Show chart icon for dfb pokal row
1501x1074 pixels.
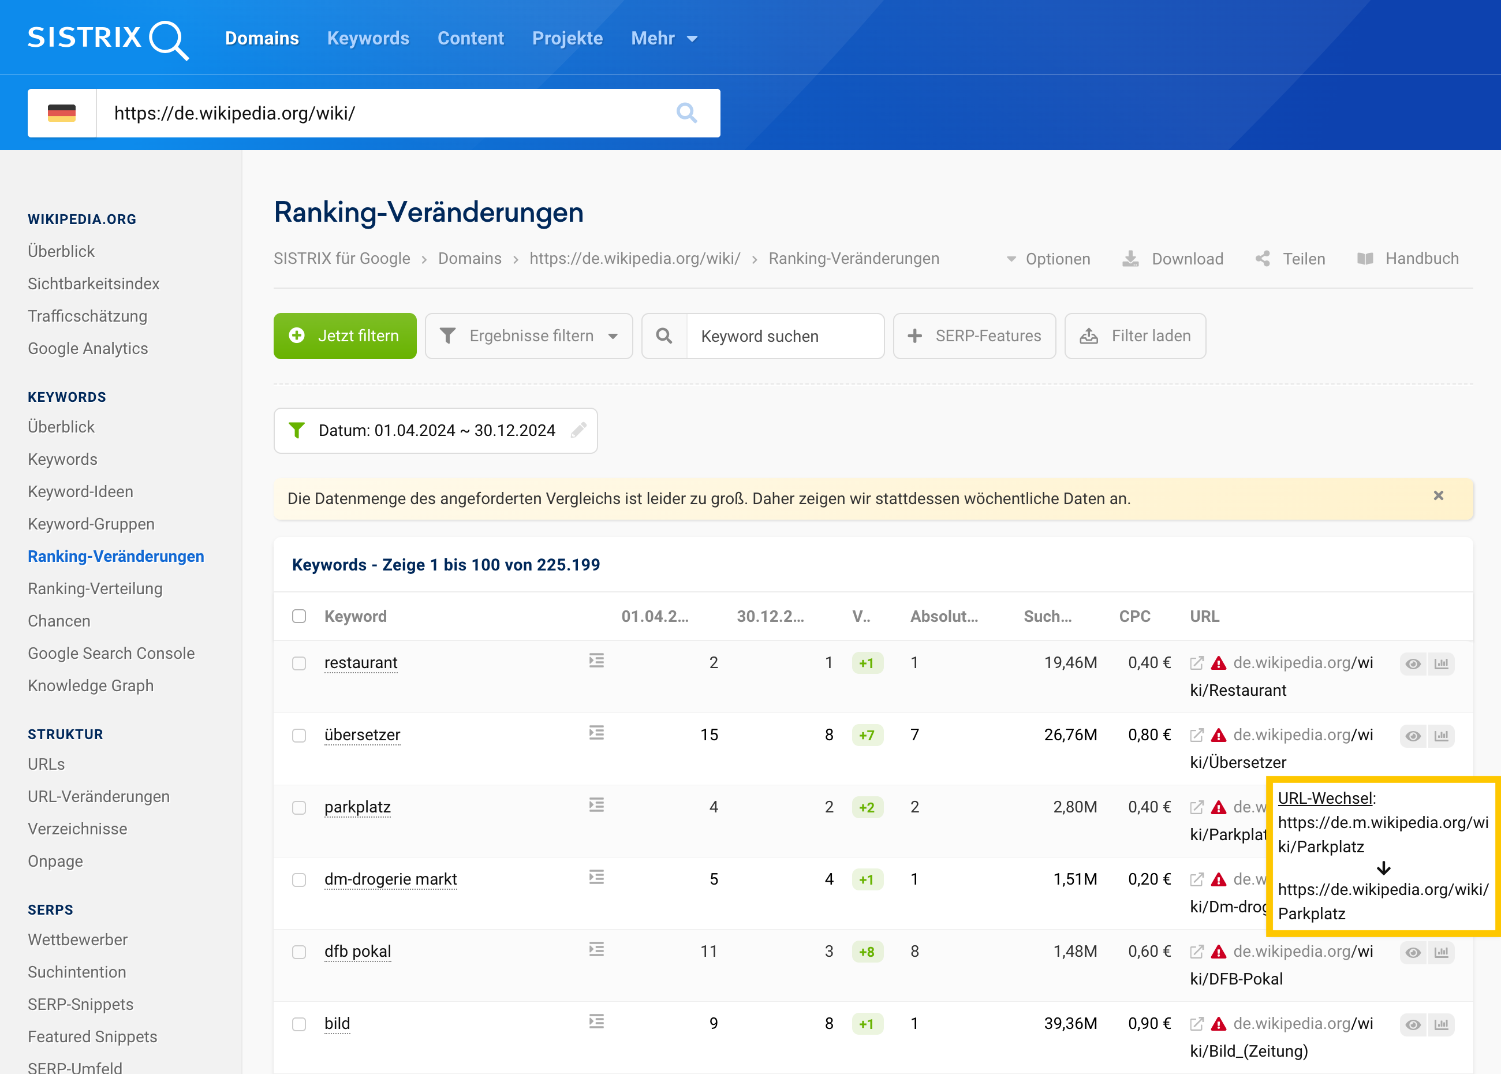click(1442, 952)
